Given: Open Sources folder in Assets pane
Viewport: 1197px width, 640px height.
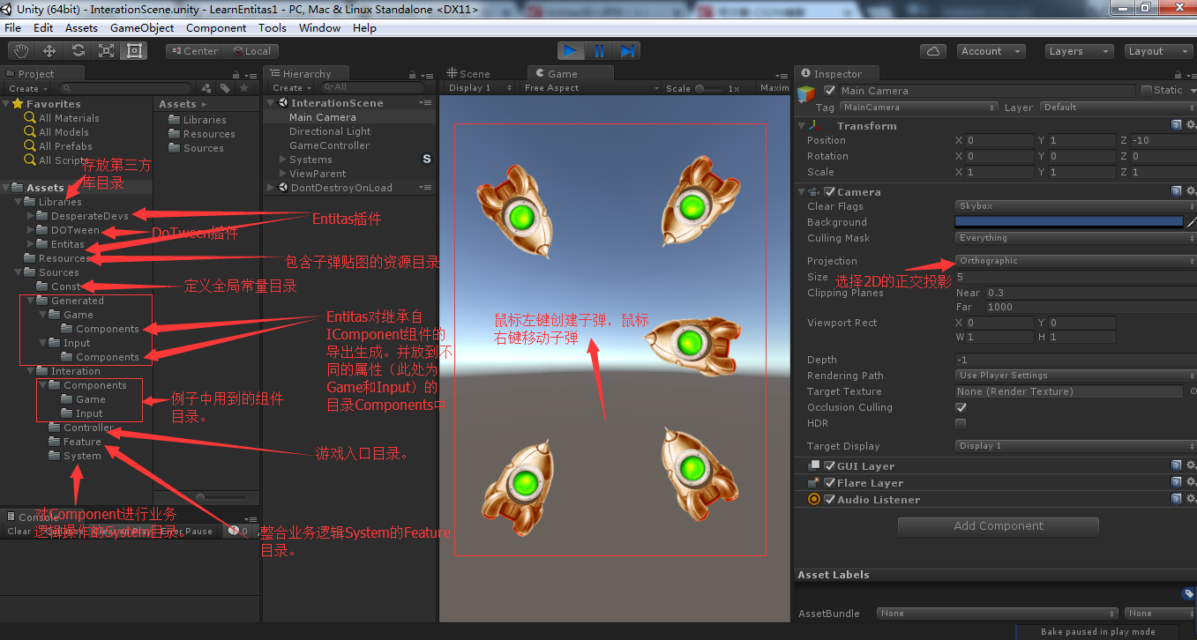Looking at the screenshot, I should (x=196, y=148).
